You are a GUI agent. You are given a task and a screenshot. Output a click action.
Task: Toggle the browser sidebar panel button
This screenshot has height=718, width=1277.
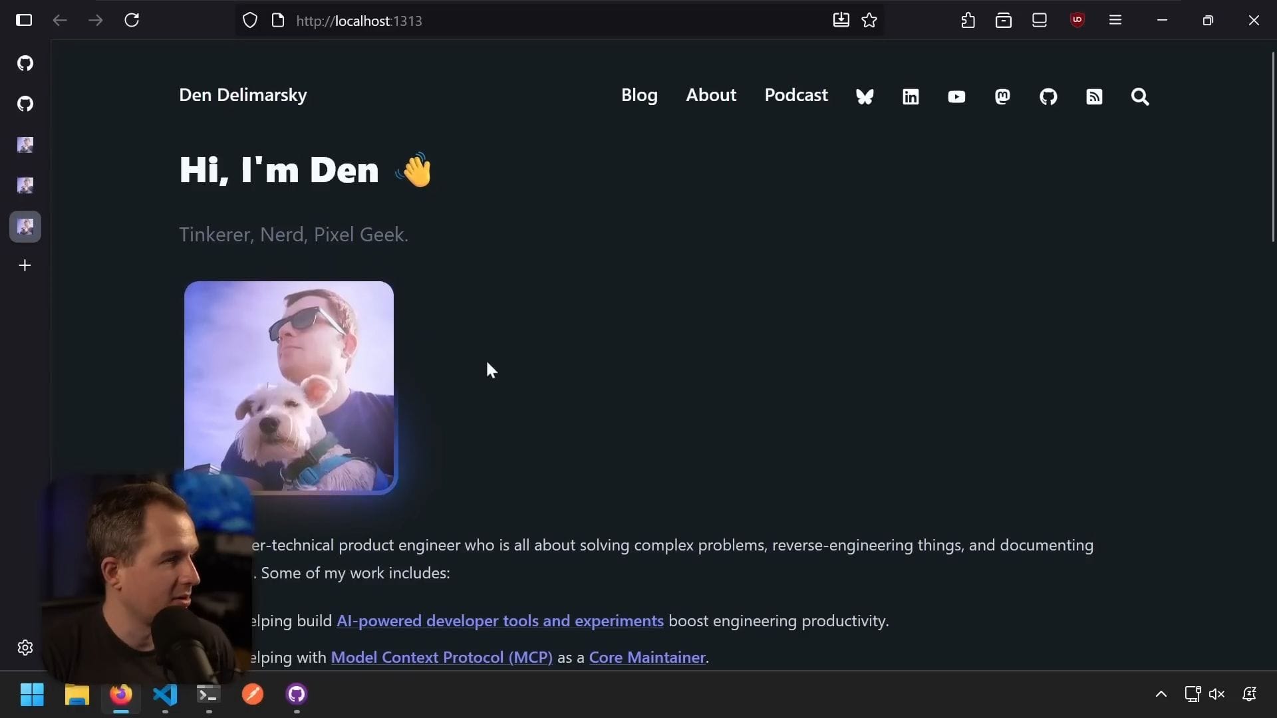tap(24, 20)
